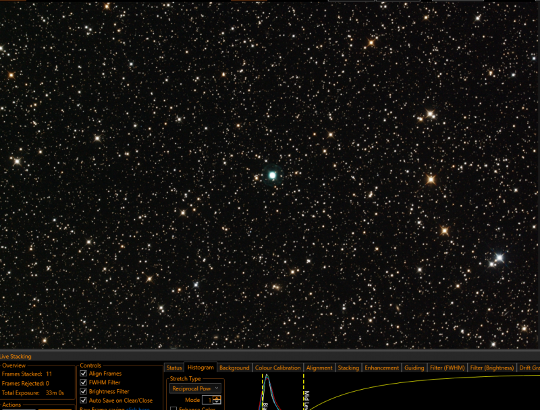Open the Background tab
This screenshot has width=540, height=410.
coord(234,368)
